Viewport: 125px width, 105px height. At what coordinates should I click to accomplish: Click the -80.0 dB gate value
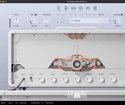point(34,26)
